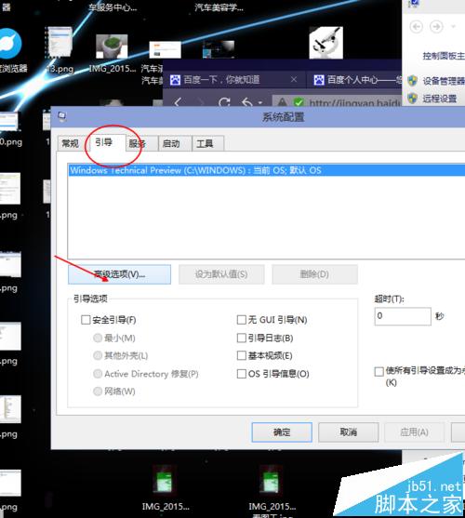Click the browser refresh icon
The image size is (465, 518).
[x=224, y=102]
